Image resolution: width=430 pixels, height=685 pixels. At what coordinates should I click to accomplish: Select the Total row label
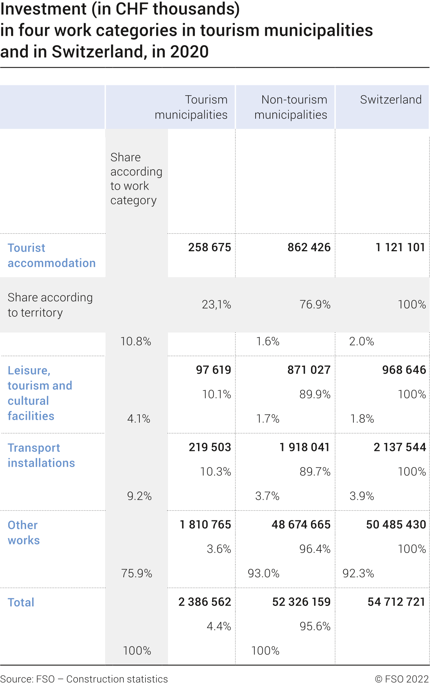pos(21,602)
